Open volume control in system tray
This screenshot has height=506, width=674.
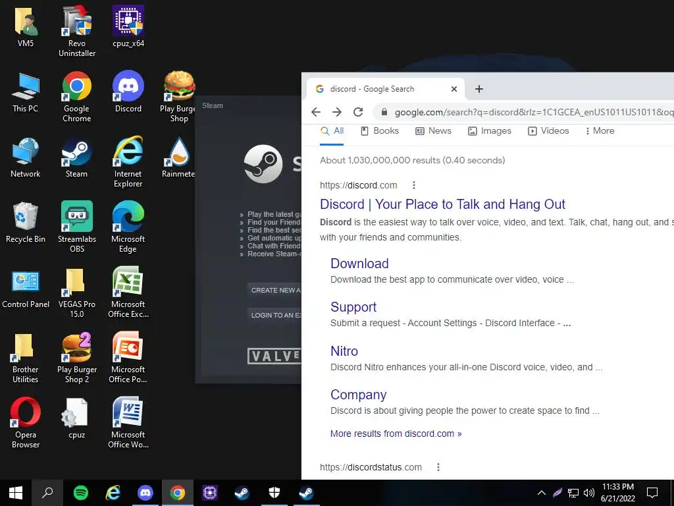[x=589, y=493]
